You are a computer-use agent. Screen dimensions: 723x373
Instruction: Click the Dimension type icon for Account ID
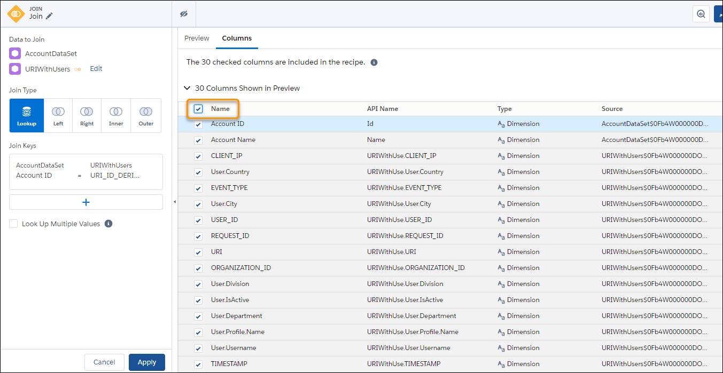(501, 124)
